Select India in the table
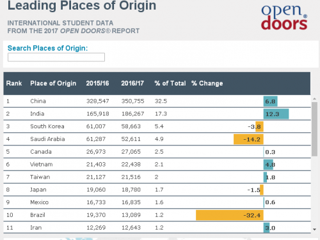 37,114
